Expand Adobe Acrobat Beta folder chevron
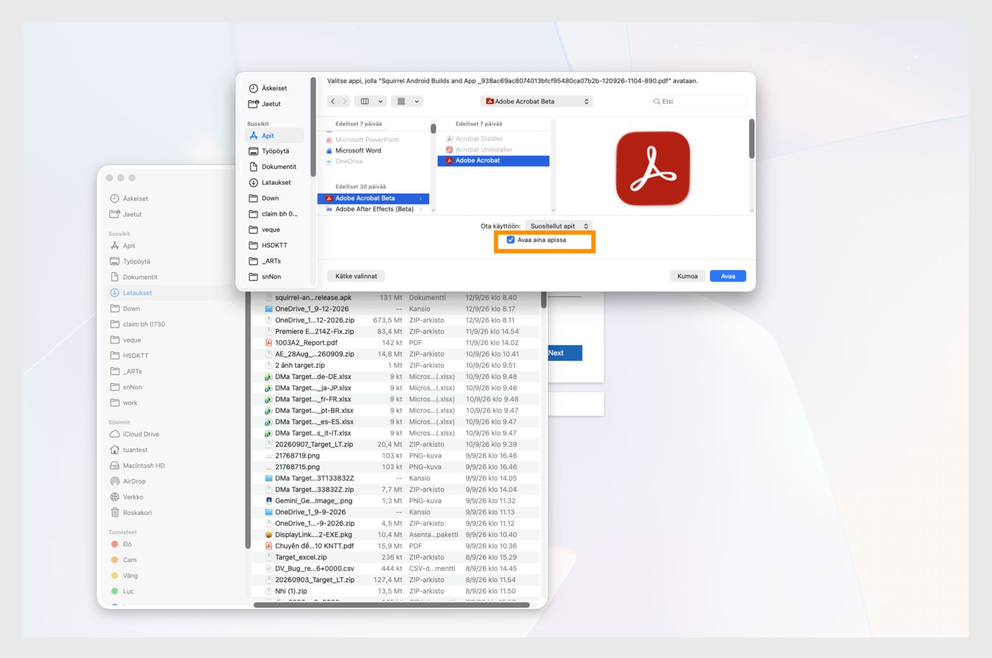Screen dimensions: 992x658 pos(421,198)
